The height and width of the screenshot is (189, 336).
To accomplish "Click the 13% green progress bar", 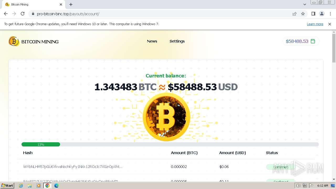I will 41,144.
